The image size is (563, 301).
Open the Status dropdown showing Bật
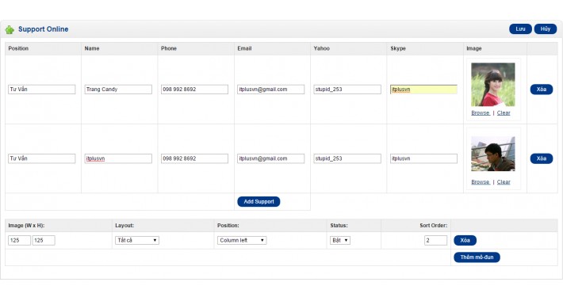point(339,240)
